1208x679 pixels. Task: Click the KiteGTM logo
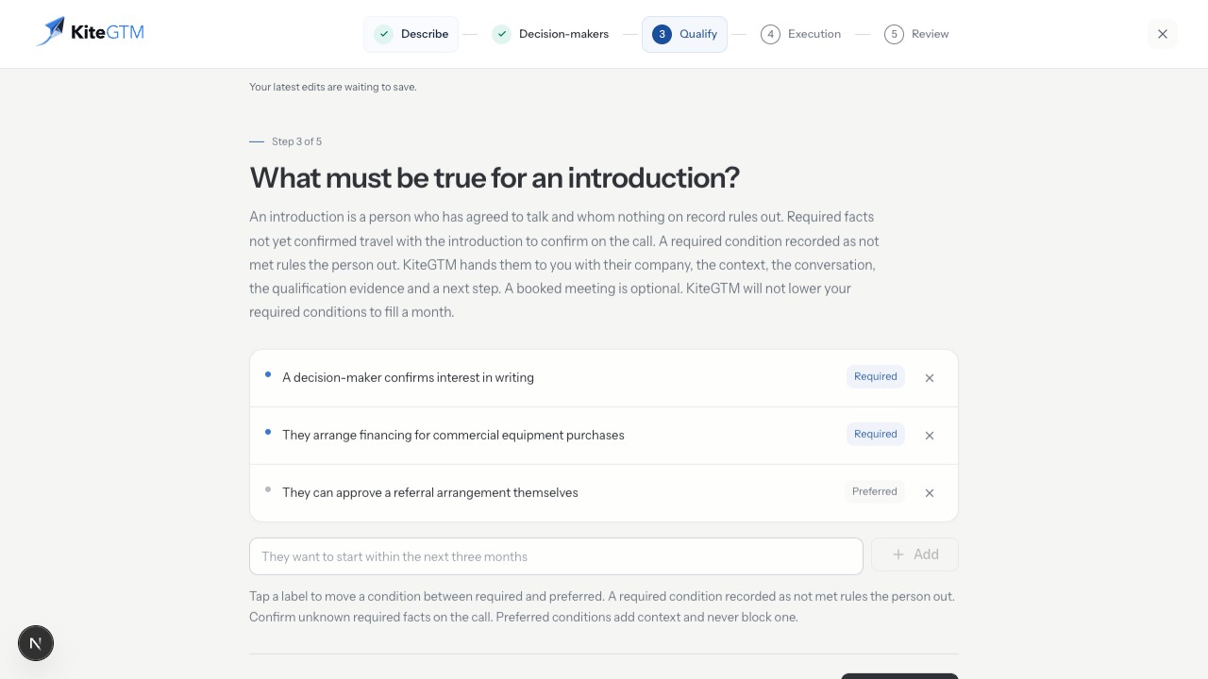91,32
